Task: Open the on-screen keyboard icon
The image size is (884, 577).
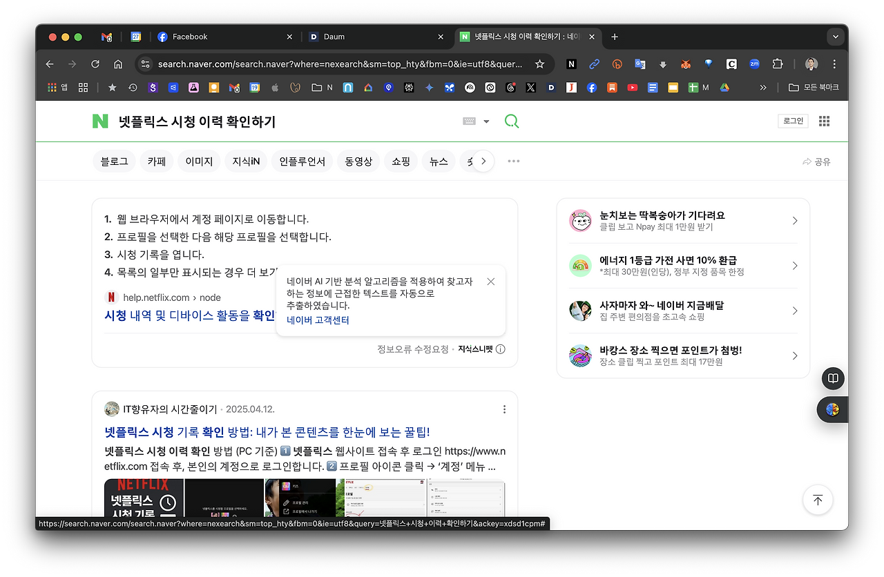Action: (x=469, y=121)
